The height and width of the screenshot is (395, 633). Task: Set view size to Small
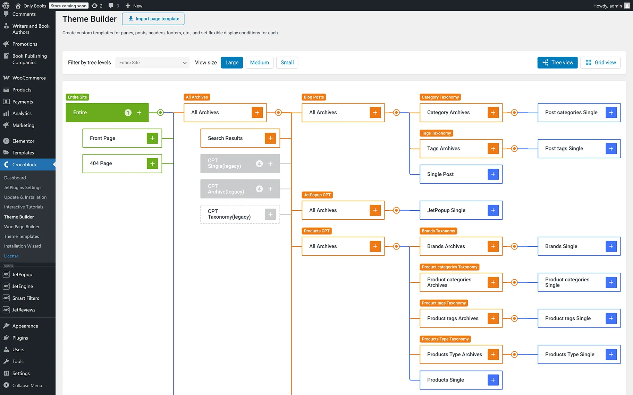pyautogui.click(x=287, y=63)
